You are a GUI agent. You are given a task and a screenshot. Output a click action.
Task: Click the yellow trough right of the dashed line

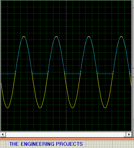(x=73, y=108)
